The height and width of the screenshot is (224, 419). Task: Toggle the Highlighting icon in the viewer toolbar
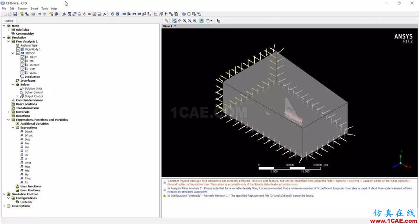[201, 20]
